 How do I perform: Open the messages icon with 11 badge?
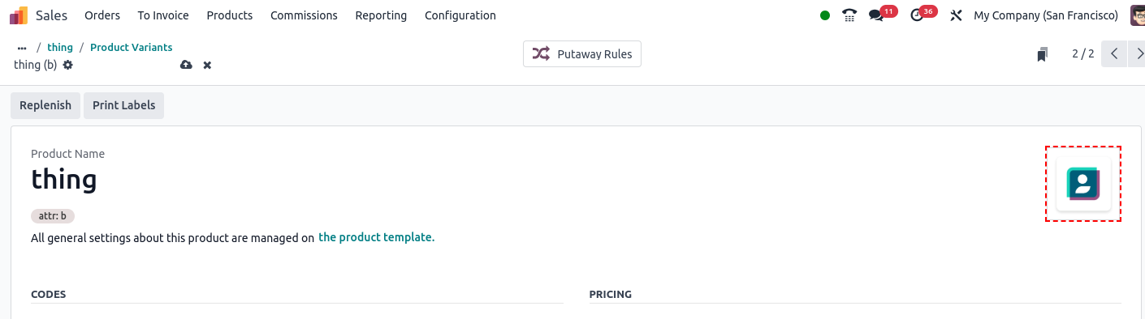[x=876, y=15]
